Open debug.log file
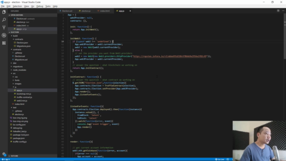The height and width of the screenshot is (161, 286). [33, 128]
